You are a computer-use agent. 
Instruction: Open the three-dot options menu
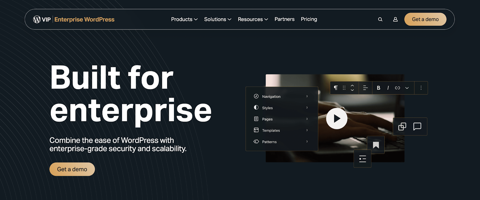(x=421, y=88)
